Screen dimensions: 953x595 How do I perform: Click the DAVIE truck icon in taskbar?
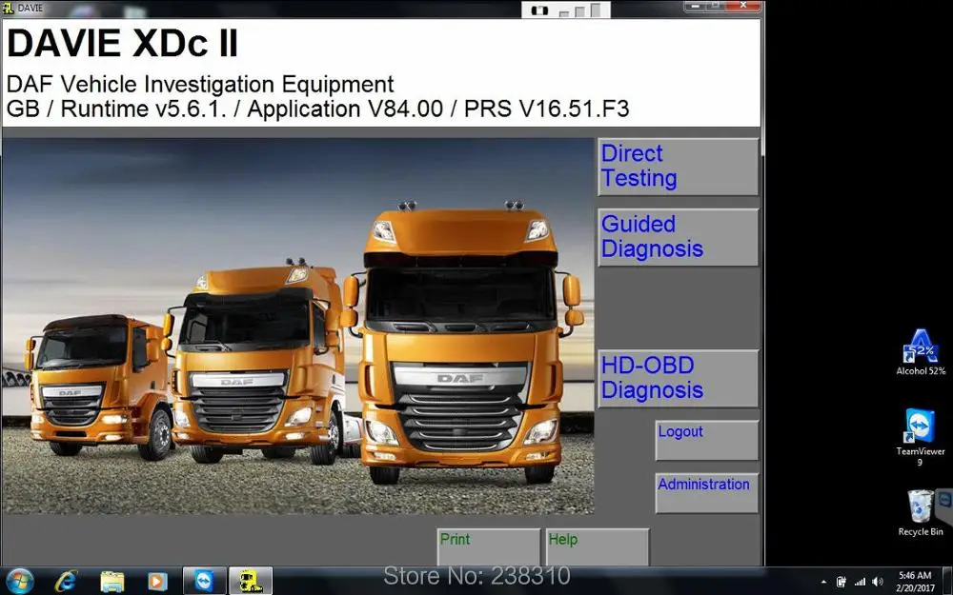(251, 581)
